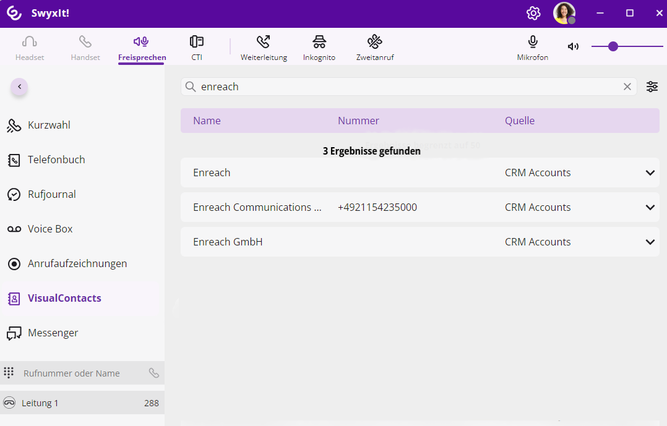
Task: Select the Enreach contact name
Action: tap(212, 173)
